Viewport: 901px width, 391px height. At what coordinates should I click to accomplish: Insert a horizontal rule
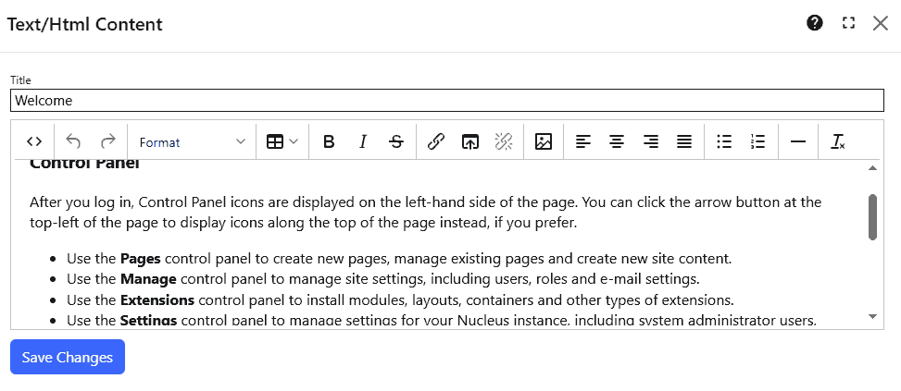coord(797,141)
